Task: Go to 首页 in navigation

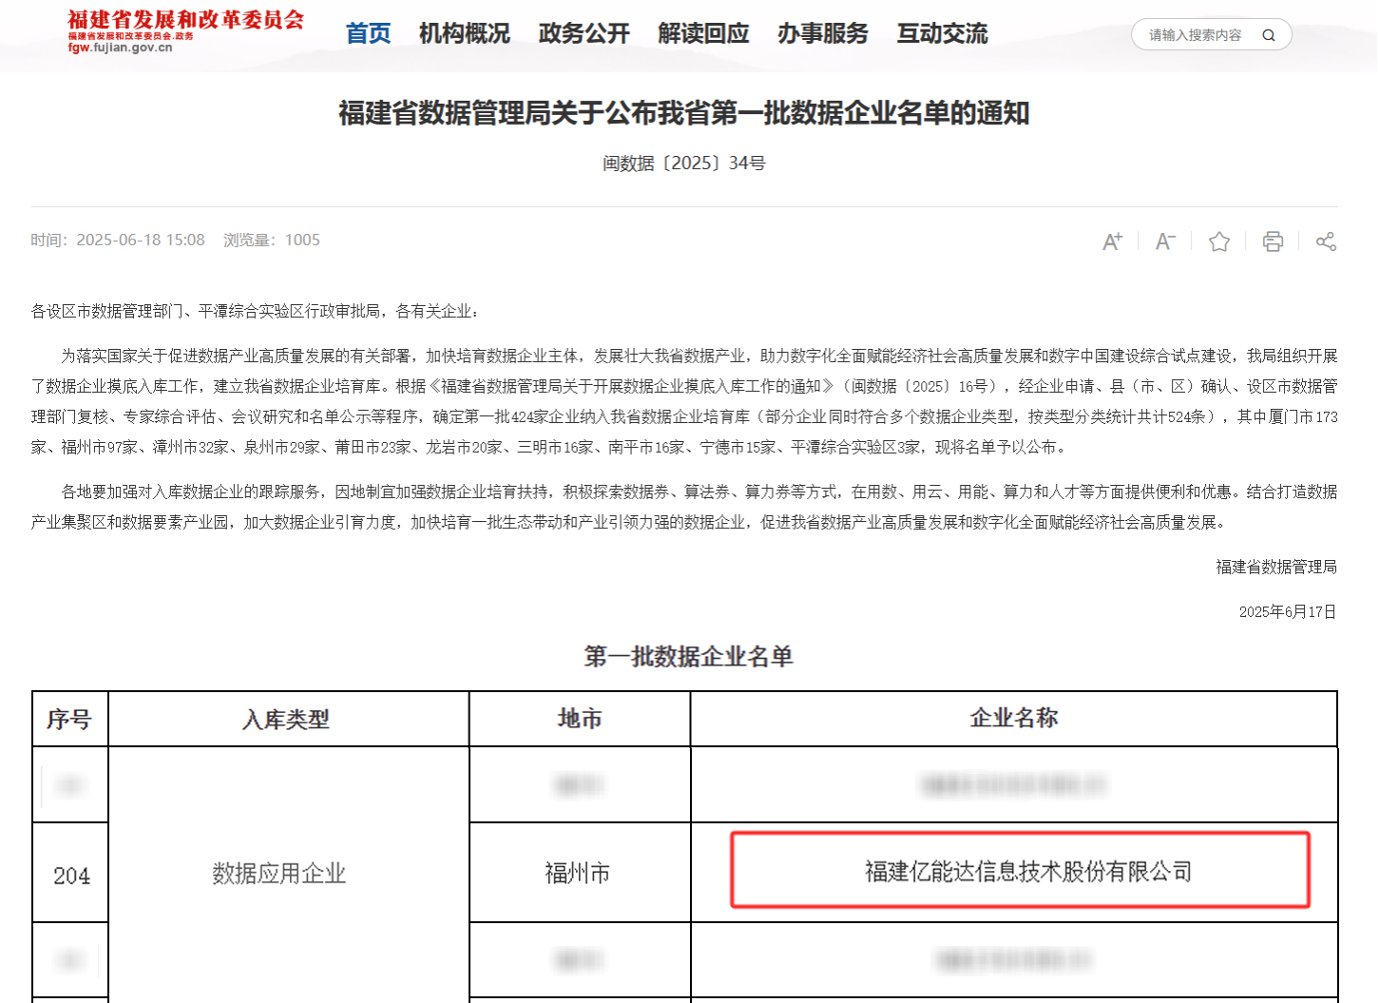Action: click(368, 34)
